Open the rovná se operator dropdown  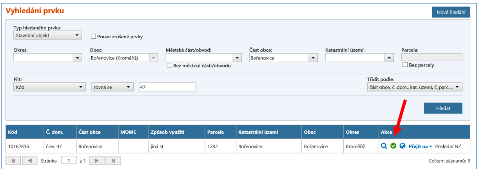(x=112, y=87)
